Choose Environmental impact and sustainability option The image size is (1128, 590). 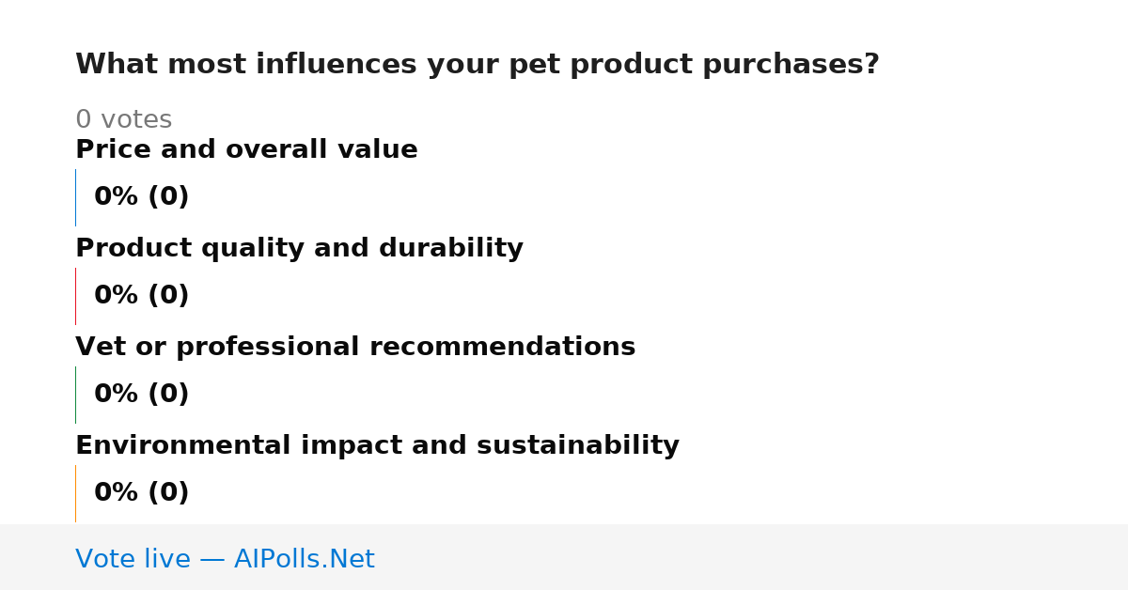point(377,445)
